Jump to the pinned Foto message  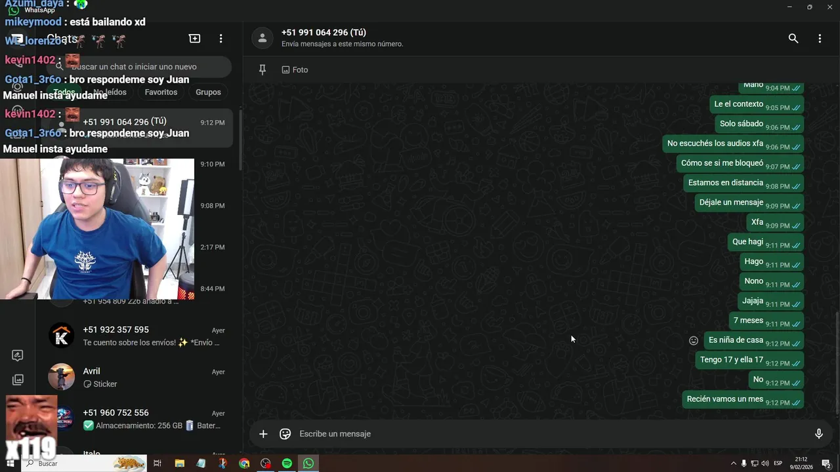point(295,69)
